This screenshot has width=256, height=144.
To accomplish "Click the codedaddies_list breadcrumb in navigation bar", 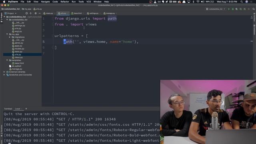I will (11, 9).
